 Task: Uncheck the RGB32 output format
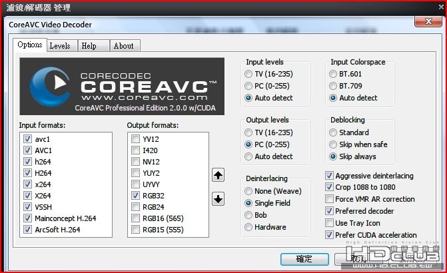click(135, 196)
